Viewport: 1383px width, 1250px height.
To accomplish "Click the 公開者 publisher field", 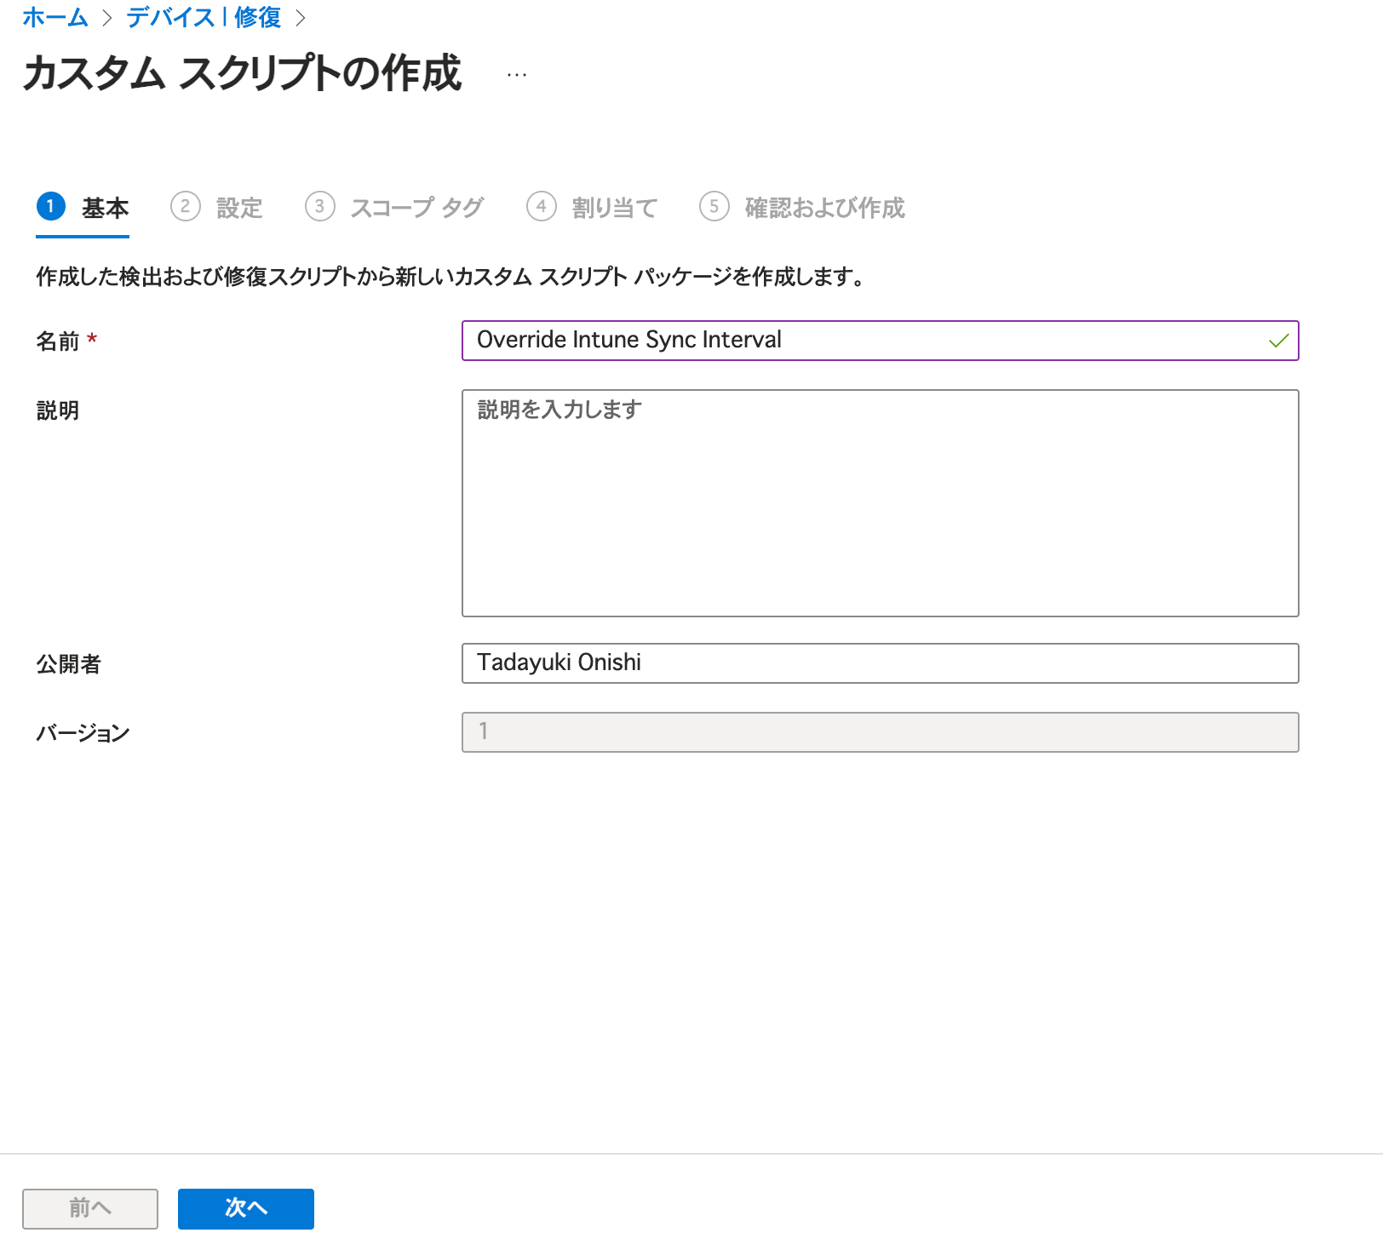I will (880, 663).
